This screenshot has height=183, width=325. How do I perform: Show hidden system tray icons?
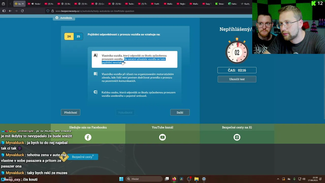[x=278, y=179]
